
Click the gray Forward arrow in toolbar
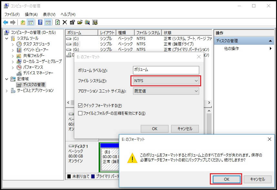13,23
